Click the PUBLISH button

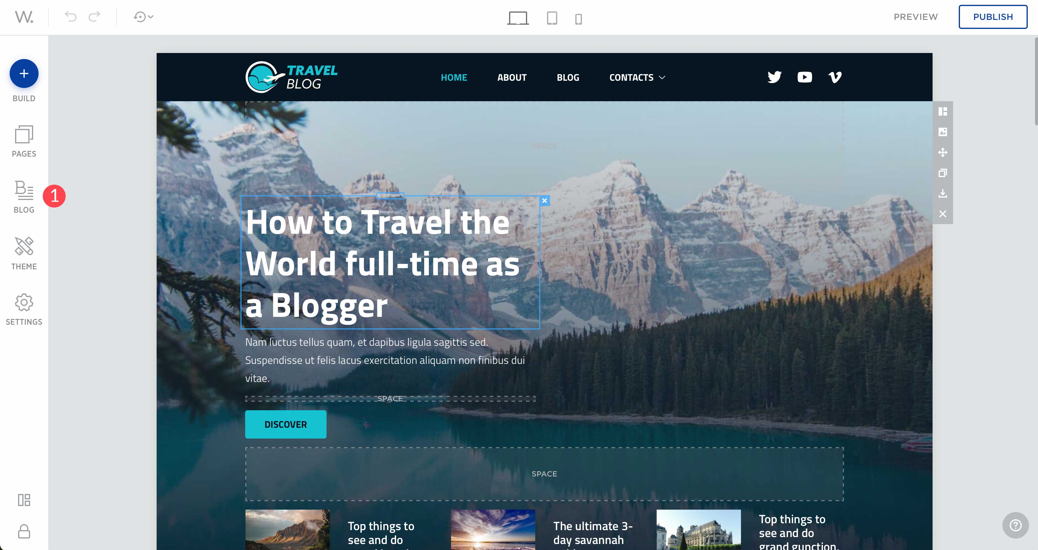(x=993, y=16)
